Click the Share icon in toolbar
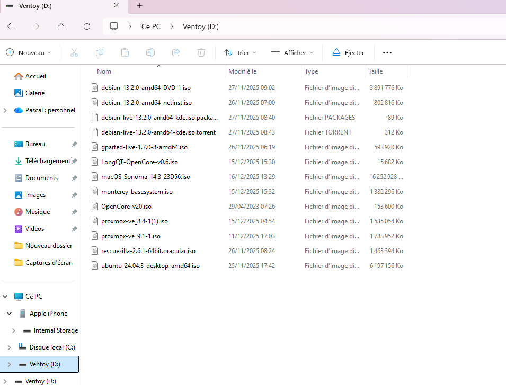 [x=176, y=52]
